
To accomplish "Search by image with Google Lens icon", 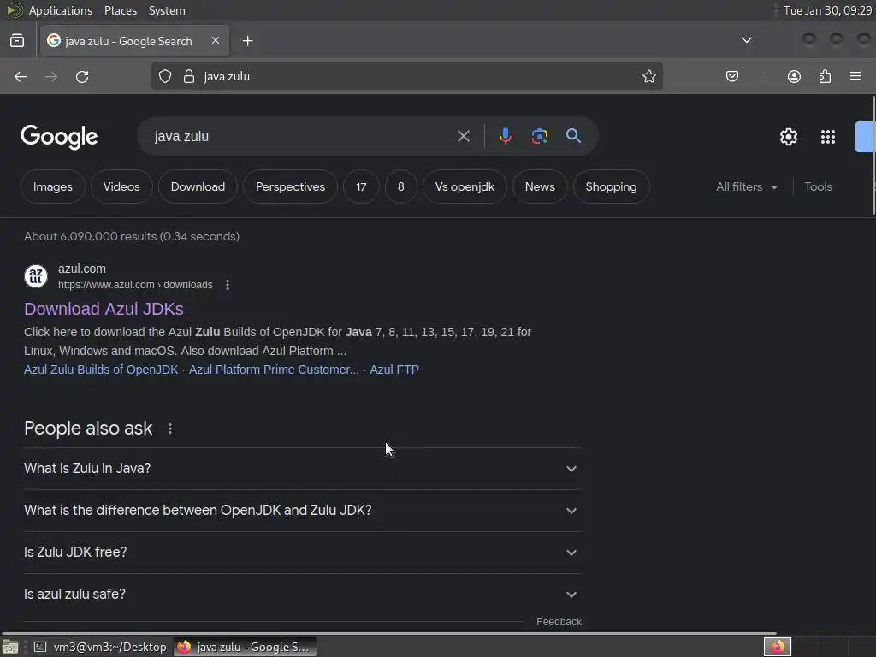I will coord(539,136).
